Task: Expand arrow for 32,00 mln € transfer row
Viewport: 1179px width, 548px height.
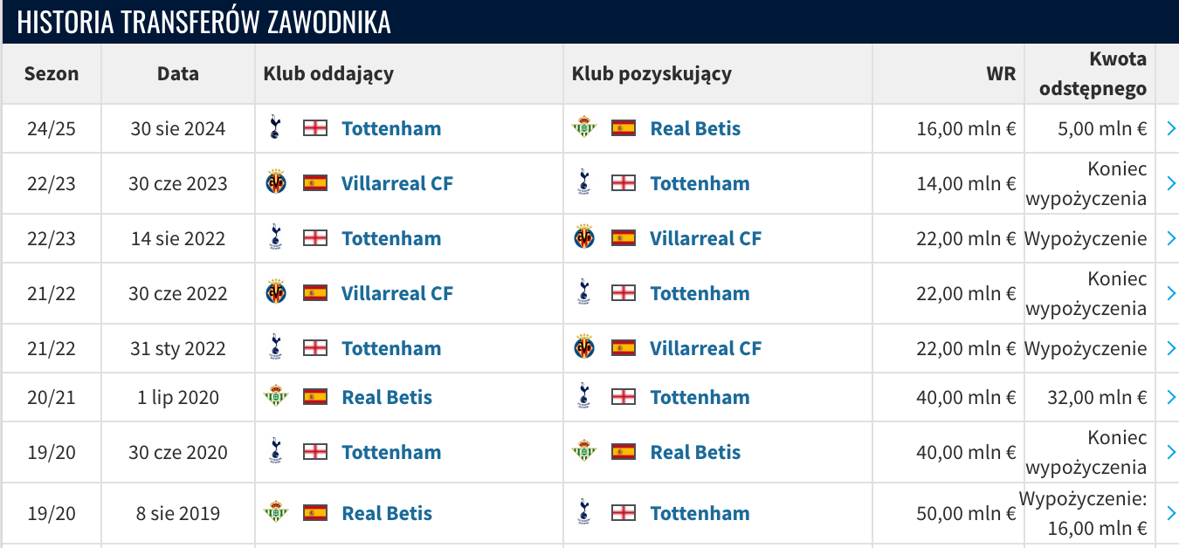Action: tap(1171, 398)
